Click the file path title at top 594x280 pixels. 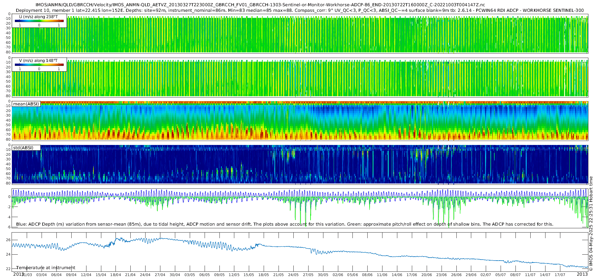260,5
